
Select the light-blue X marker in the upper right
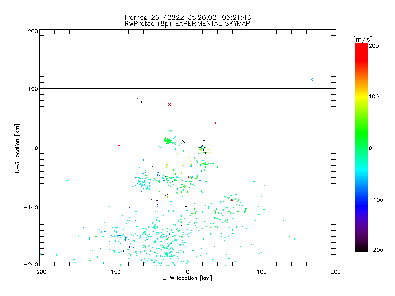(311, 79)
